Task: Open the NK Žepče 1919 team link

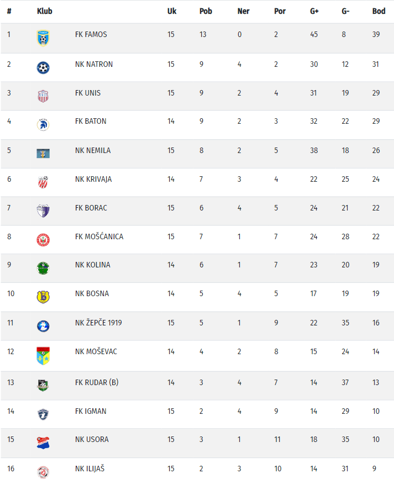Action: 98,323
